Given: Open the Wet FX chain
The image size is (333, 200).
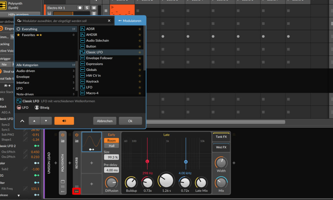Looking at the screenshot, I should [221, 147].
